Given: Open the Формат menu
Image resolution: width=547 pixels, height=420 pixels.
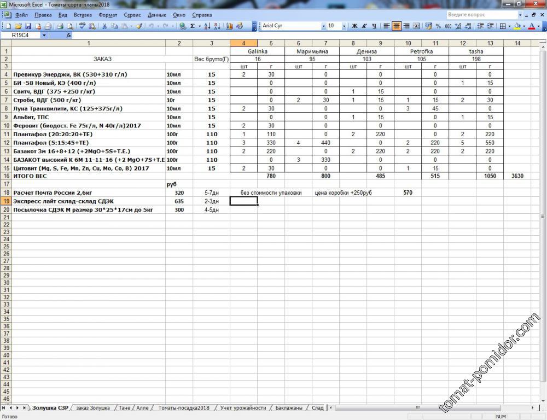Looking at the screenshot, I should [x=107, y=15].
